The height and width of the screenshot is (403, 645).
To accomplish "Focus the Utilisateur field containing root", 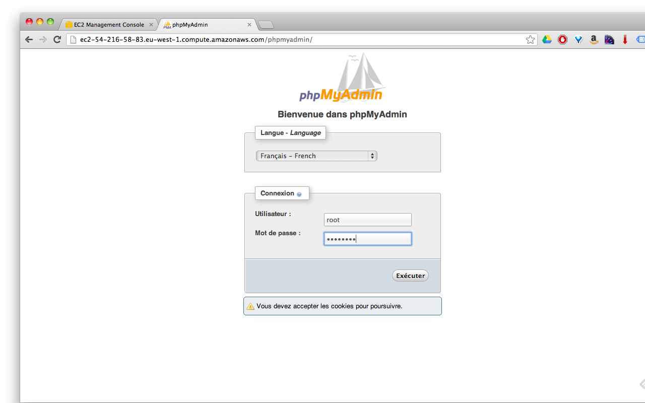I will [x=367, y=220].
